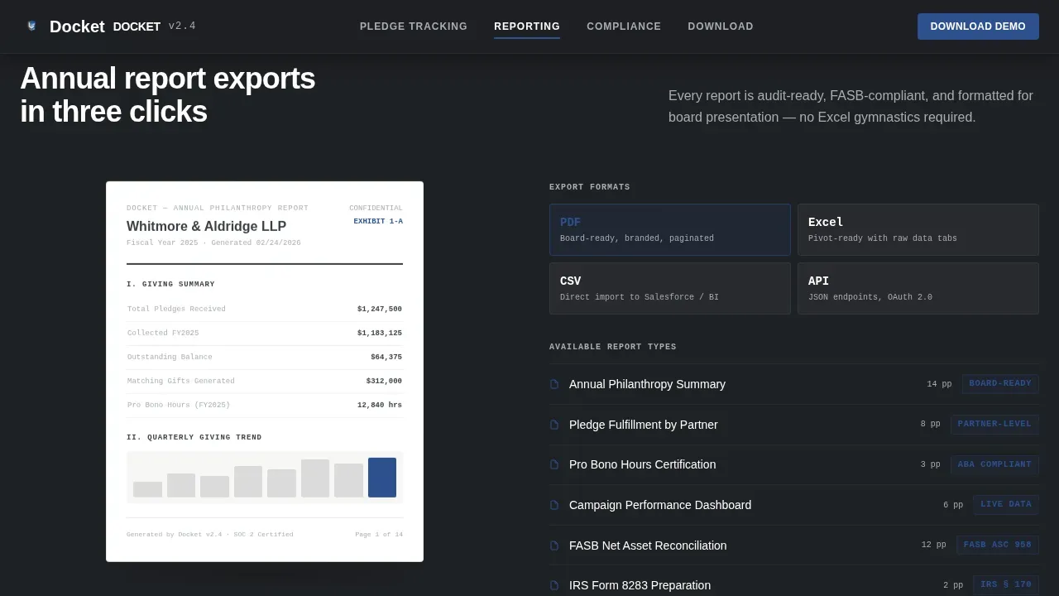Open the Pro Bono Hours Certification report

794,464
